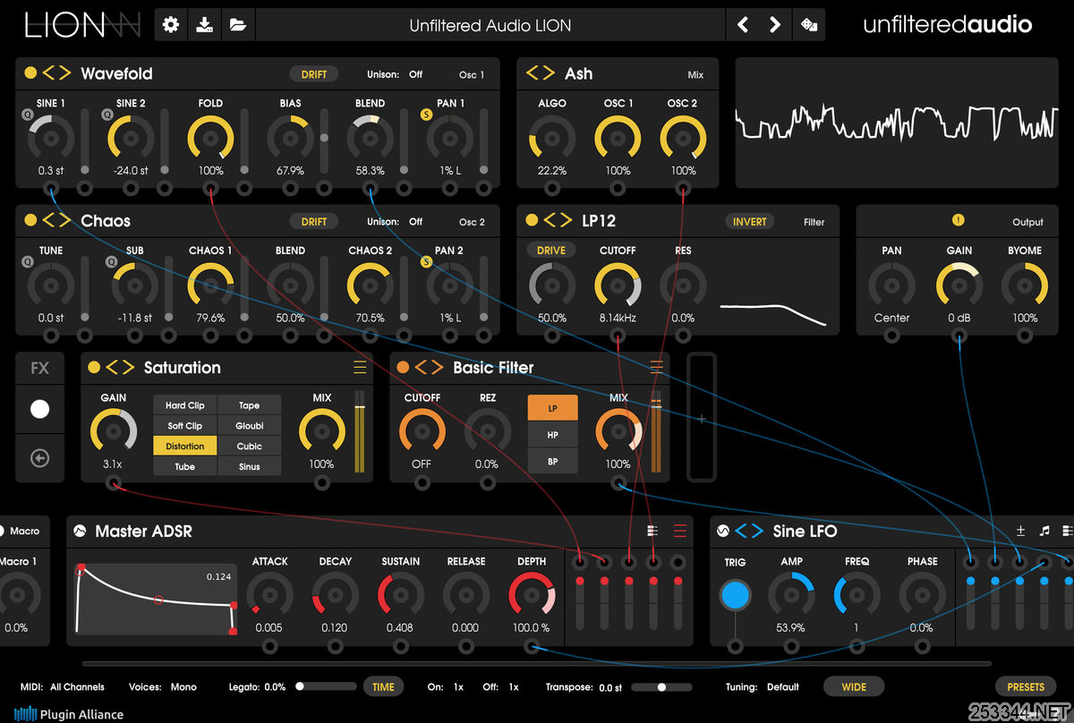The height and width of the screenshot is (723, 1074).
Task: Toggle Wavefold oscillator power dot
Action: [x=30, y=73]
